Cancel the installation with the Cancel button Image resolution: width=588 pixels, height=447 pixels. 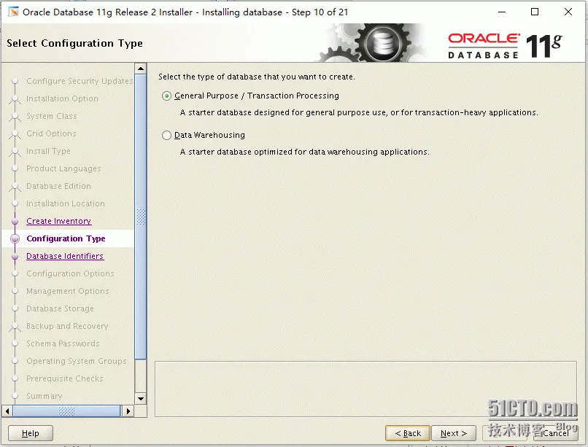click(555, 433)
